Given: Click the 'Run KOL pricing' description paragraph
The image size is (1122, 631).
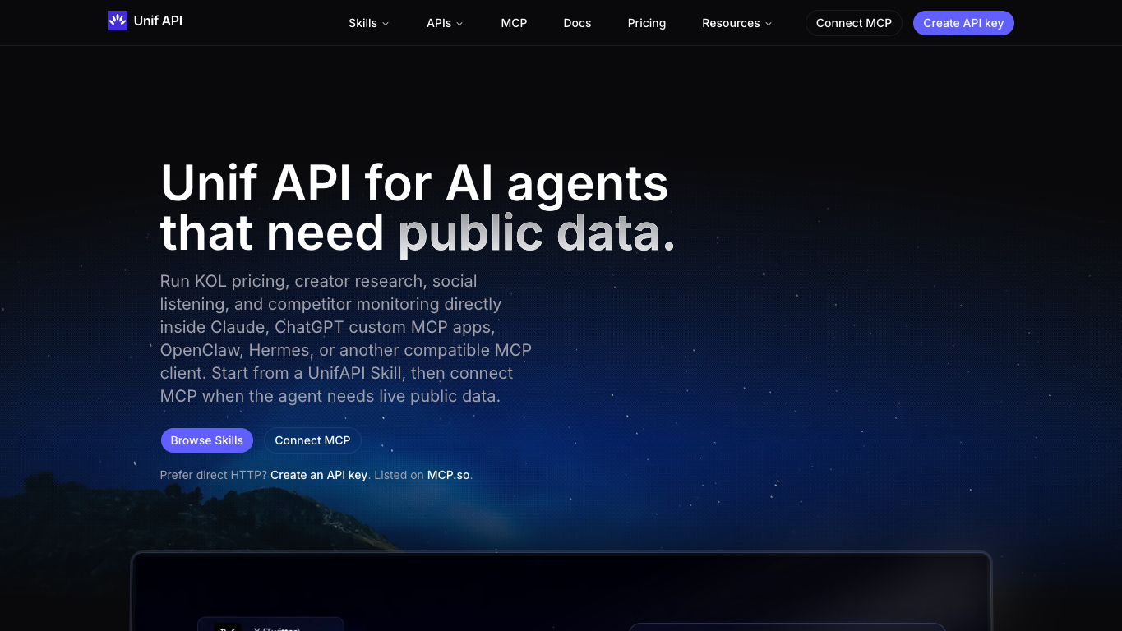Looking at the screenshot, I should point(346,339).
